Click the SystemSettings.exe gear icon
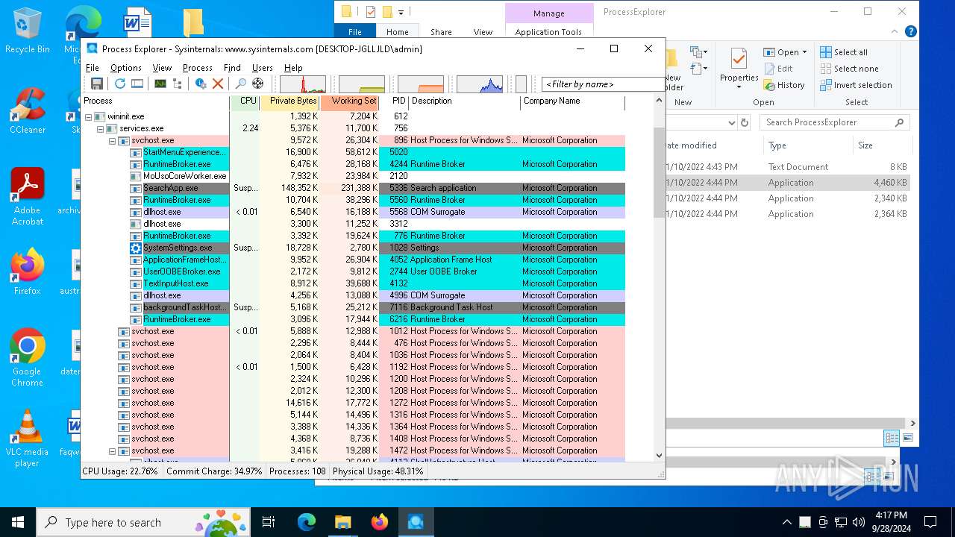The height and width of the screenshot is (537, 955). (136, 248)
